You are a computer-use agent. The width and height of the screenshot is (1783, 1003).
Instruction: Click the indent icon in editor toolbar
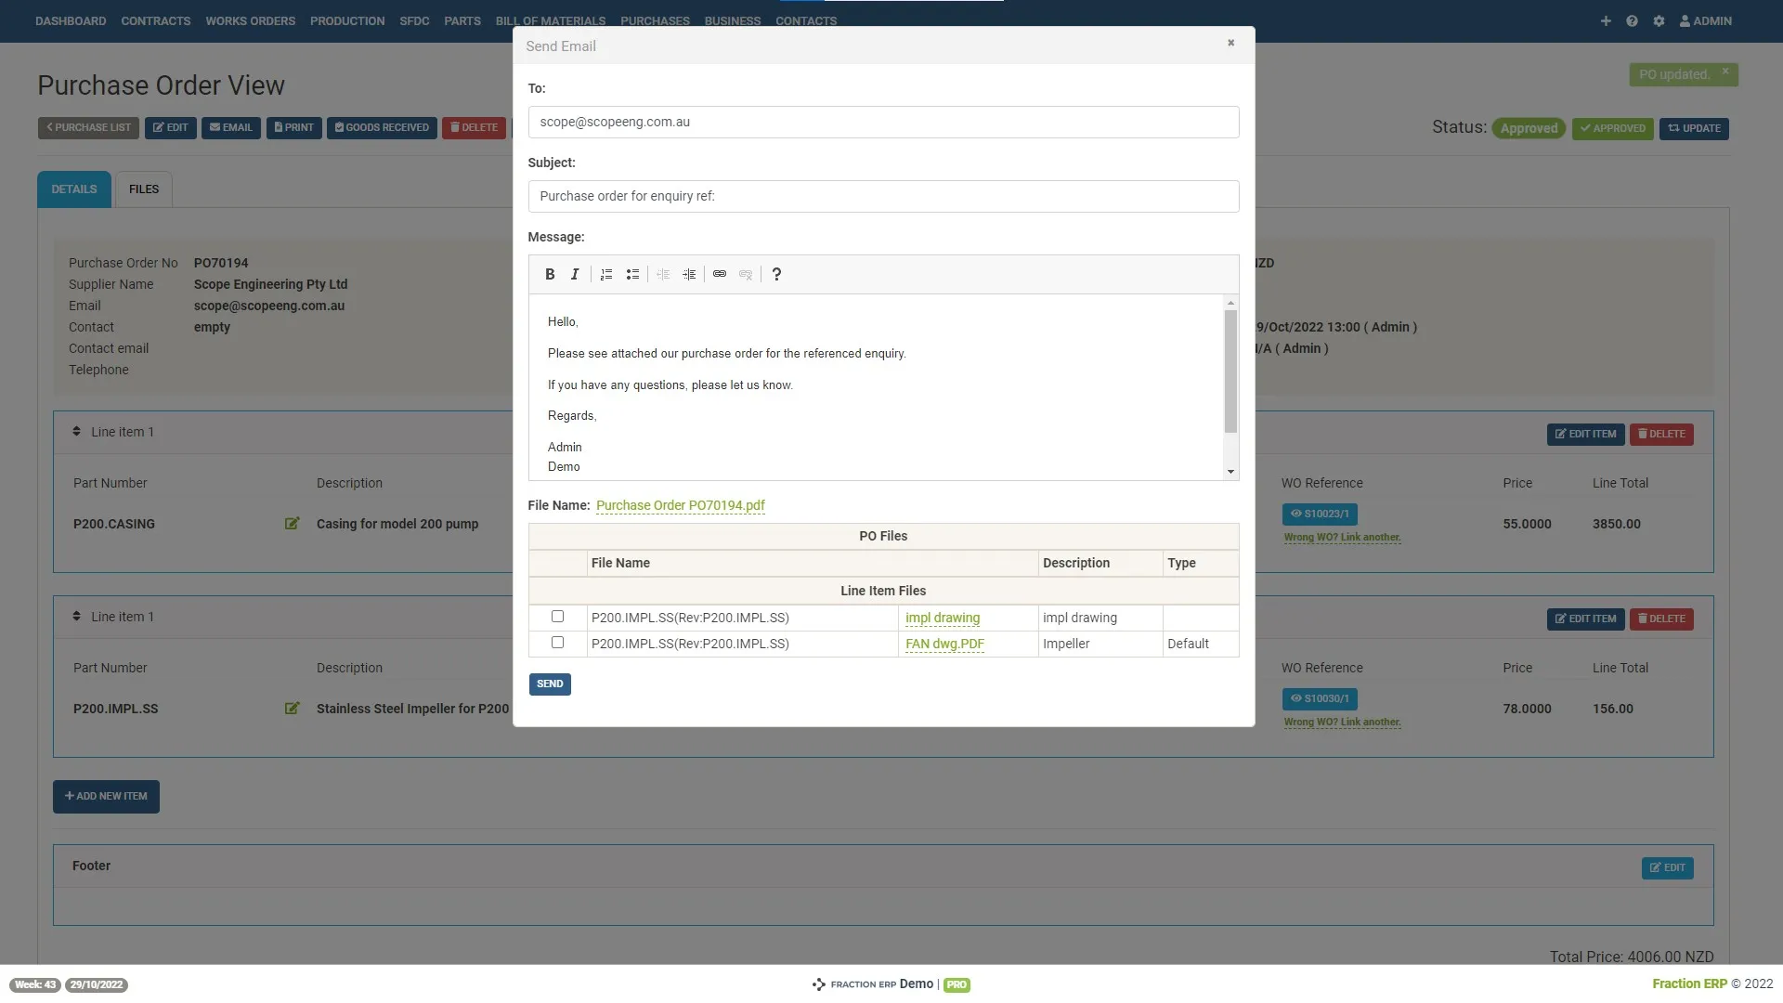click(689, 274)
